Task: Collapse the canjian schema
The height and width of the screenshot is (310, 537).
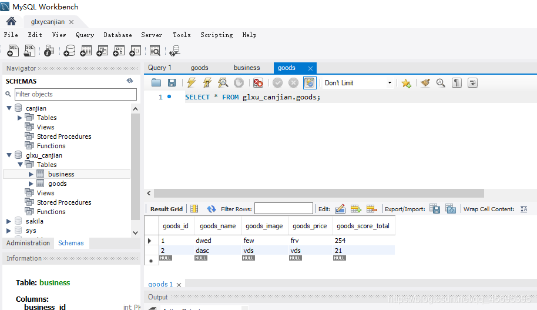Action: (x=9, y=108)
